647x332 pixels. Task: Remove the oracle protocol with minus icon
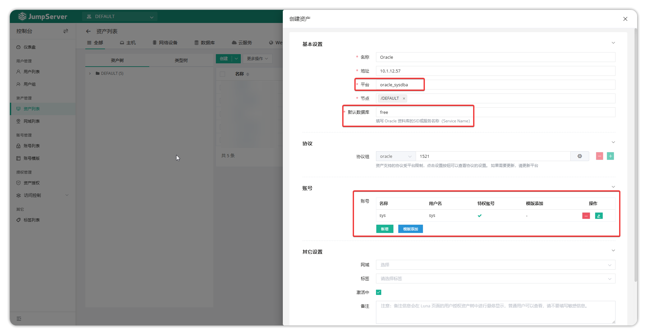pyautogui.click(x=599, y=156)
